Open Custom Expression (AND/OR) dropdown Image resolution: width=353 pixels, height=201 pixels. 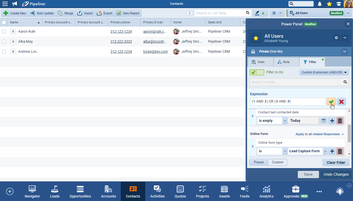pyautogui.click(x=324, y=72)
